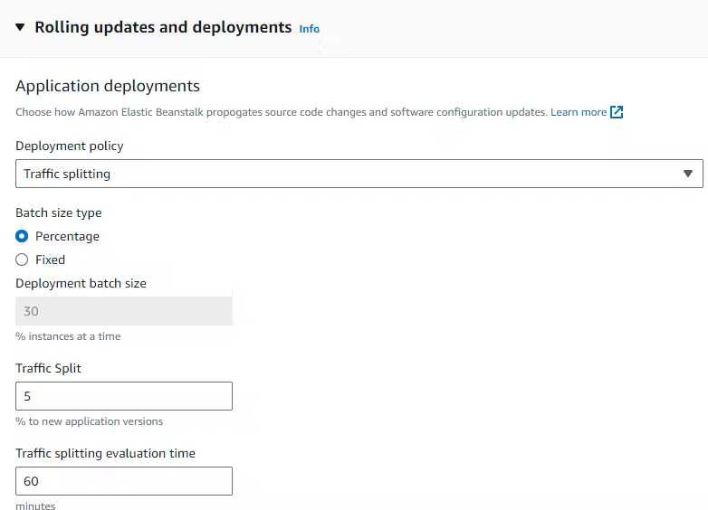The image size is (708, 510).
Task: Click the Rolling updates and deployments title
Action: (x=163, y=27)
